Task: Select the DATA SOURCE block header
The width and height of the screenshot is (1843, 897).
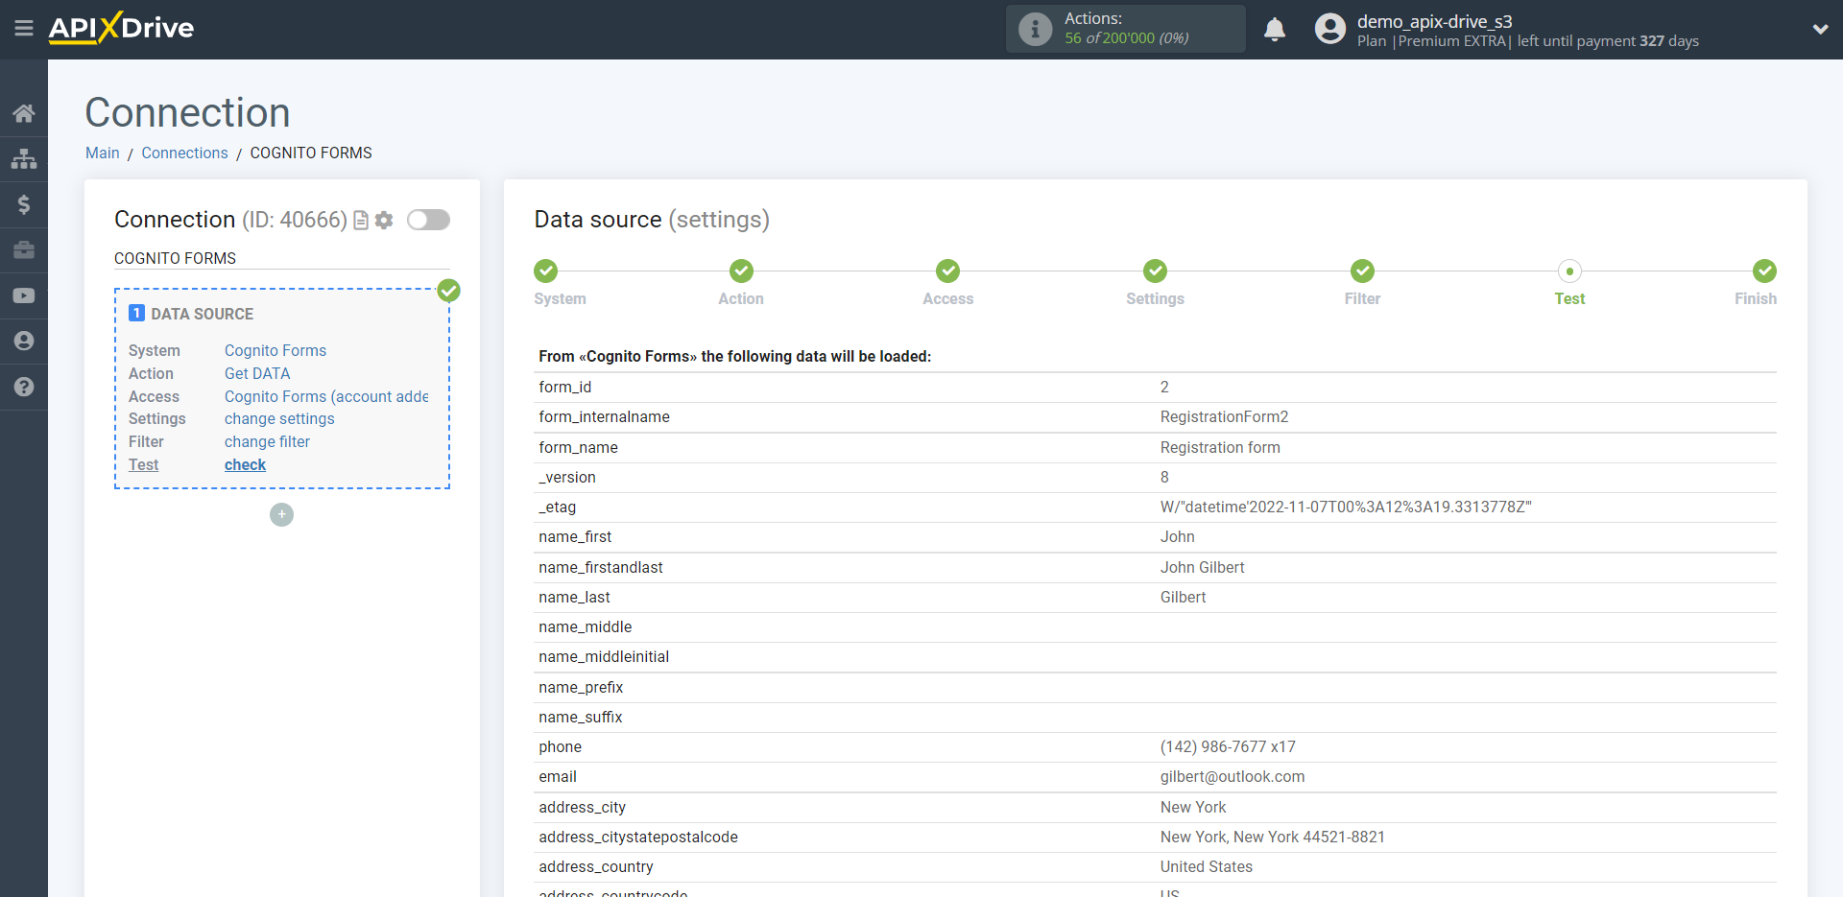Action: coord(191,314)
